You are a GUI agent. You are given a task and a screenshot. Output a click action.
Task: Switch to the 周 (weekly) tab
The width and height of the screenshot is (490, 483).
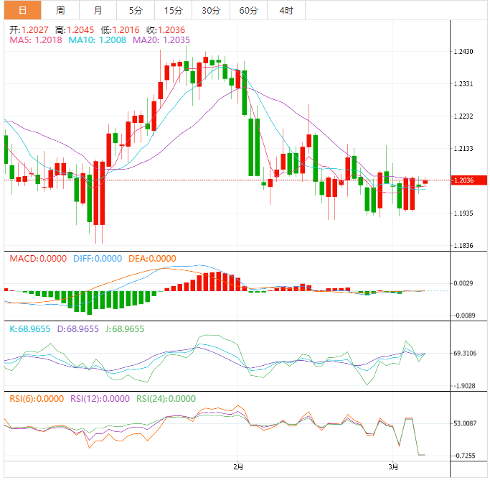point(60,10)
